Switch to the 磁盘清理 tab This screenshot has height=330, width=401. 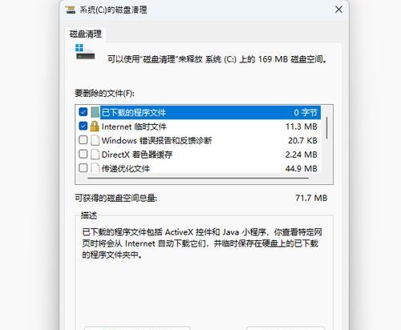click(85, 34)
